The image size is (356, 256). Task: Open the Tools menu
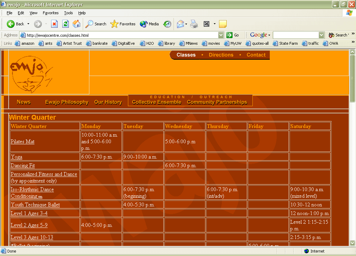click(x=68, y=13)
